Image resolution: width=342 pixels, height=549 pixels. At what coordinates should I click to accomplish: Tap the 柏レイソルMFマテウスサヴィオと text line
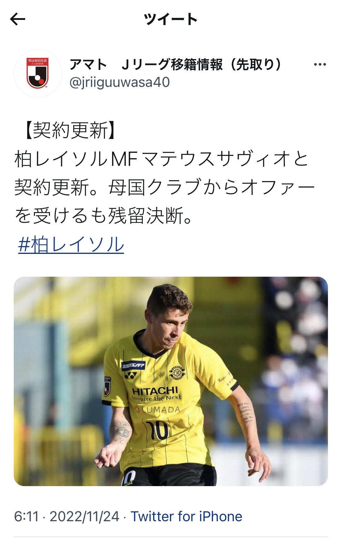pos(162,159)
